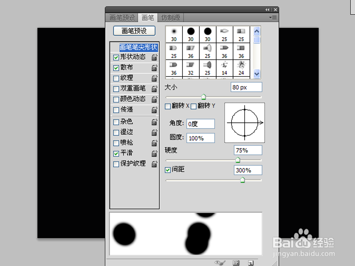
Task: Uncheck 平滑 checkbox
Action: 116,153
